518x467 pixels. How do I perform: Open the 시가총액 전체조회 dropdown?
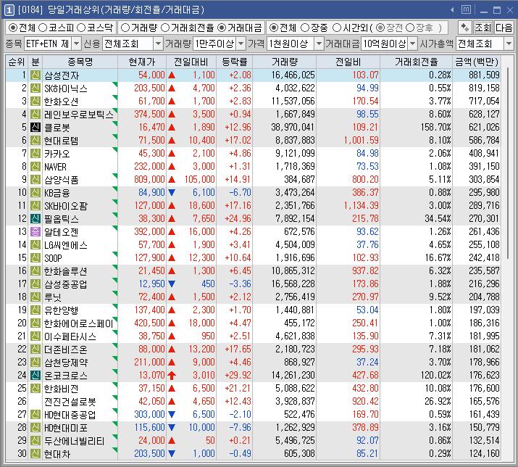click(509, 44)
